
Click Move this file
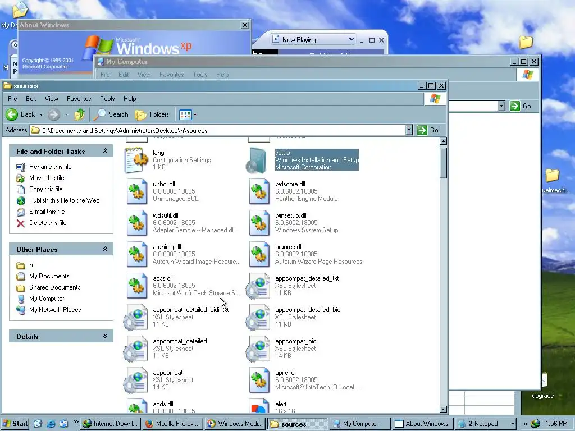[47, 178]
